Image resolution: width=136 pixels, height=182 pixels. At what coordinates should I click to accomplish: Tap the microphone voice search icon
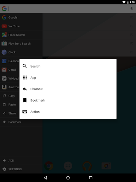132,9
